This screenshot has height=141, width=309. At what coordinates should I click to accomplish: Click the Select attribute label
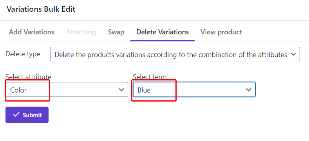28,77
